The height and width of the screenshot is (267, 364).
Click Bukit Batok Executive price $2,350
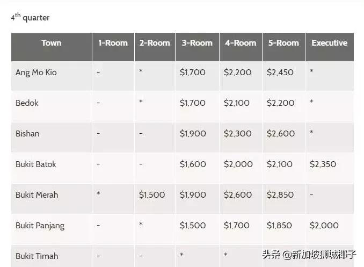pyautogui.click(x=323, y=164)
